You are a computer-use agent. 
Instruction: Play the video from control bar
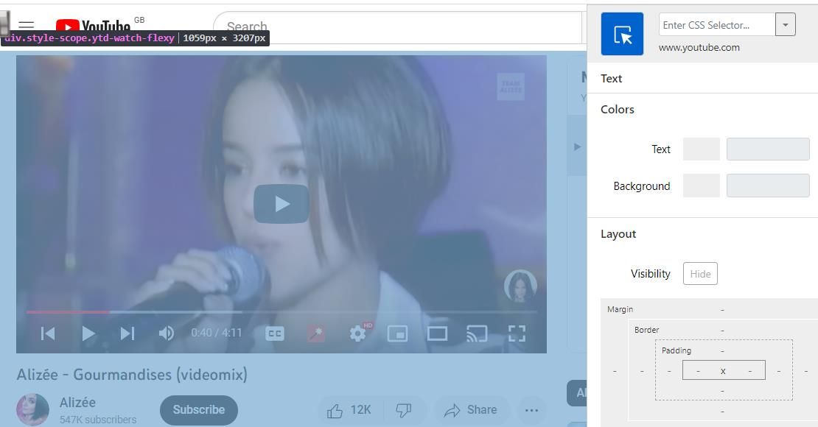(x=88, y=334)
